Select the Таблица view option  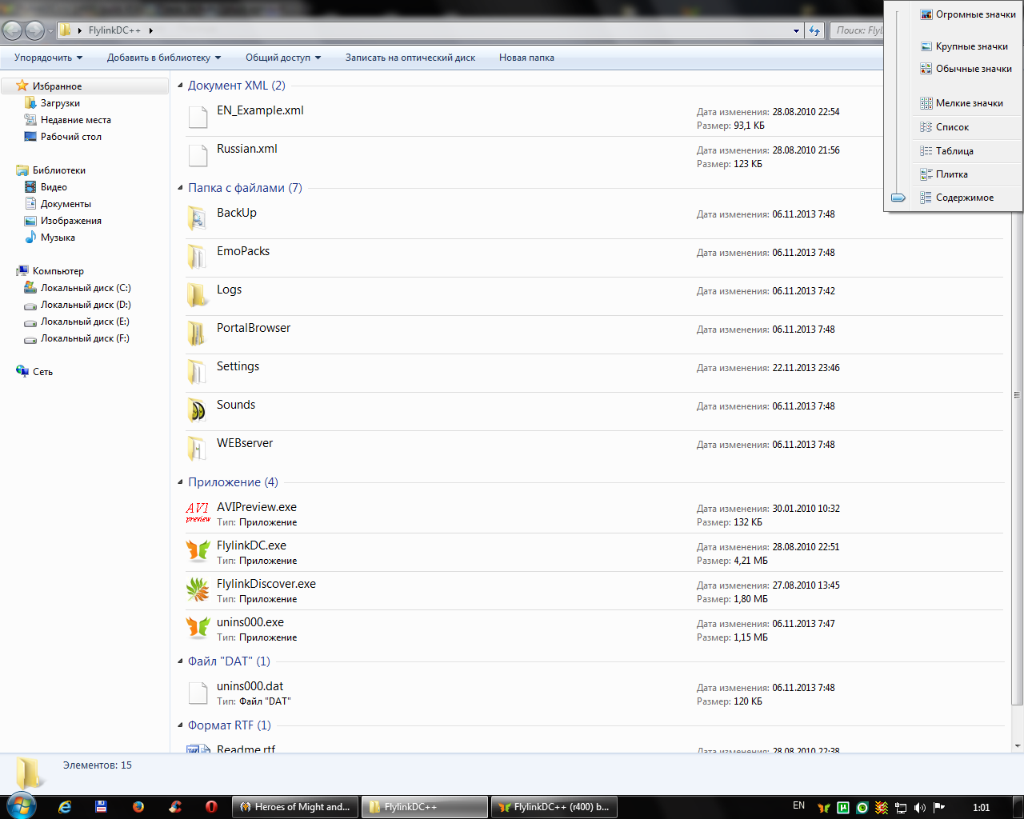click(x=967, y=151)
